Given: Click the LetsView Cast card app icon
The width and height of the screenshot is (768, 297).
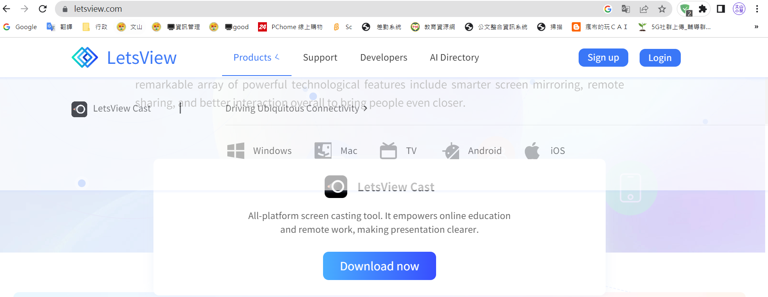Looking at the screenshot, I should click(x=336, y=187).
